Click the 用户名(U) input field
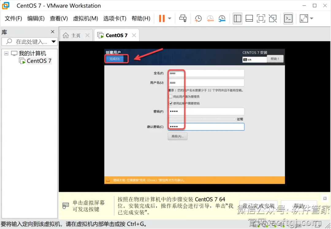 [x=206, y=83]
